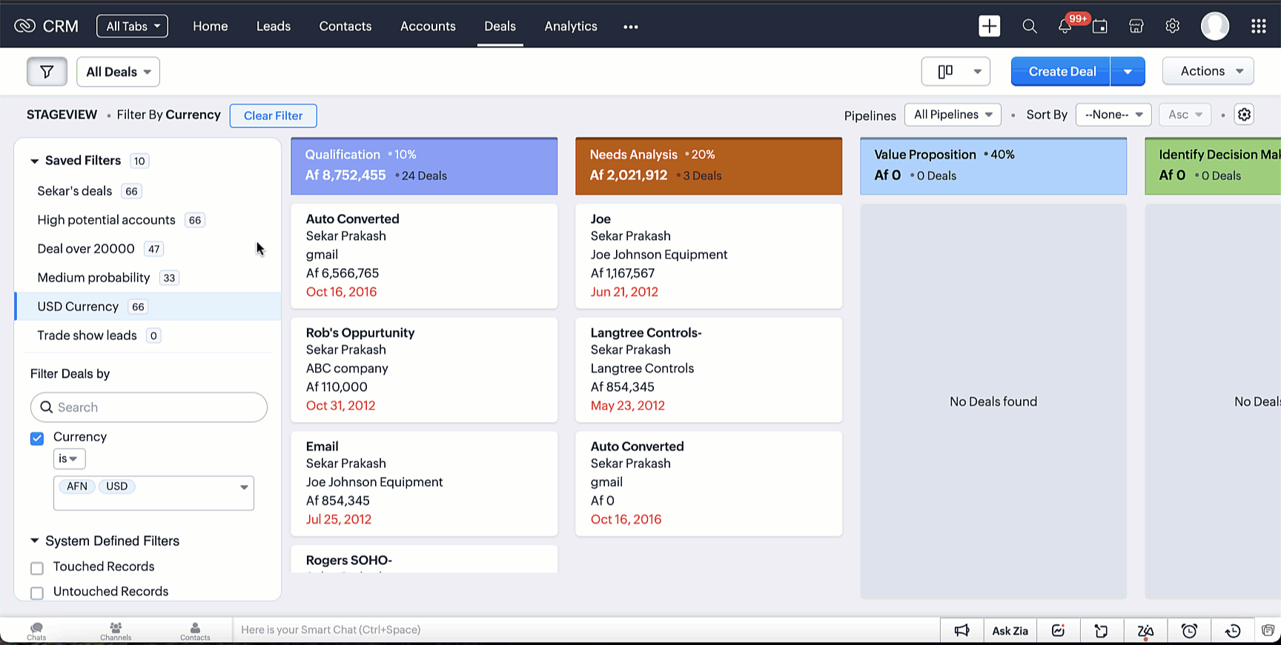1281x645 pixels.
Task: Open the notifications bell icon
Action: coord(1065,27)
